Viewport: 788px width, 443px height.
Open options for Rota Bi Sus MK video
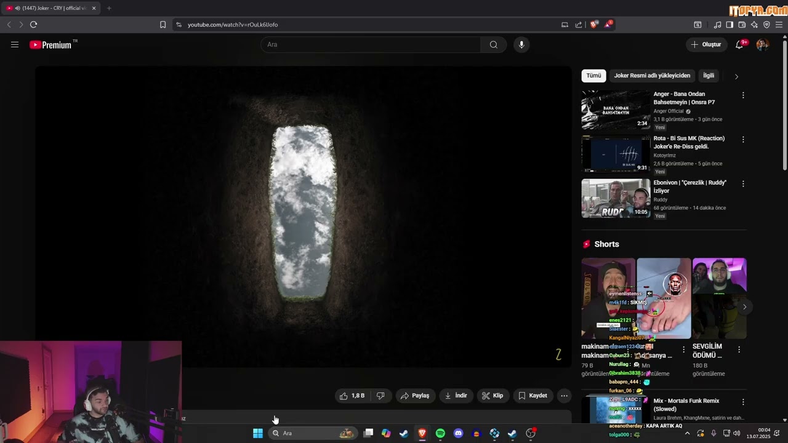tap(743, 140)
